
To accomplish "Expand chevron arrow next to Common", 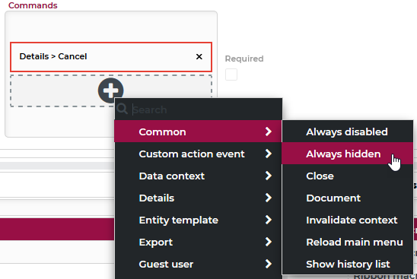I will [x=269, y=132].
